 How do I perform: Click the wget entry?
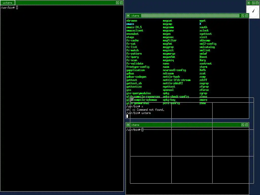click(x=202, y=21)
